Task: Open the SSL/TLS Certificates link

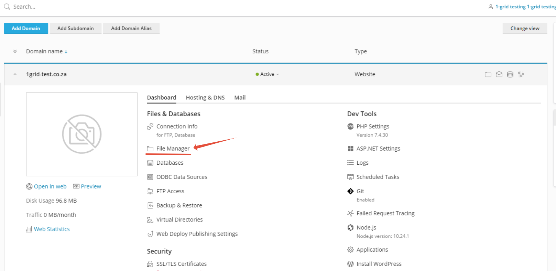Action: tap(182, 264)
